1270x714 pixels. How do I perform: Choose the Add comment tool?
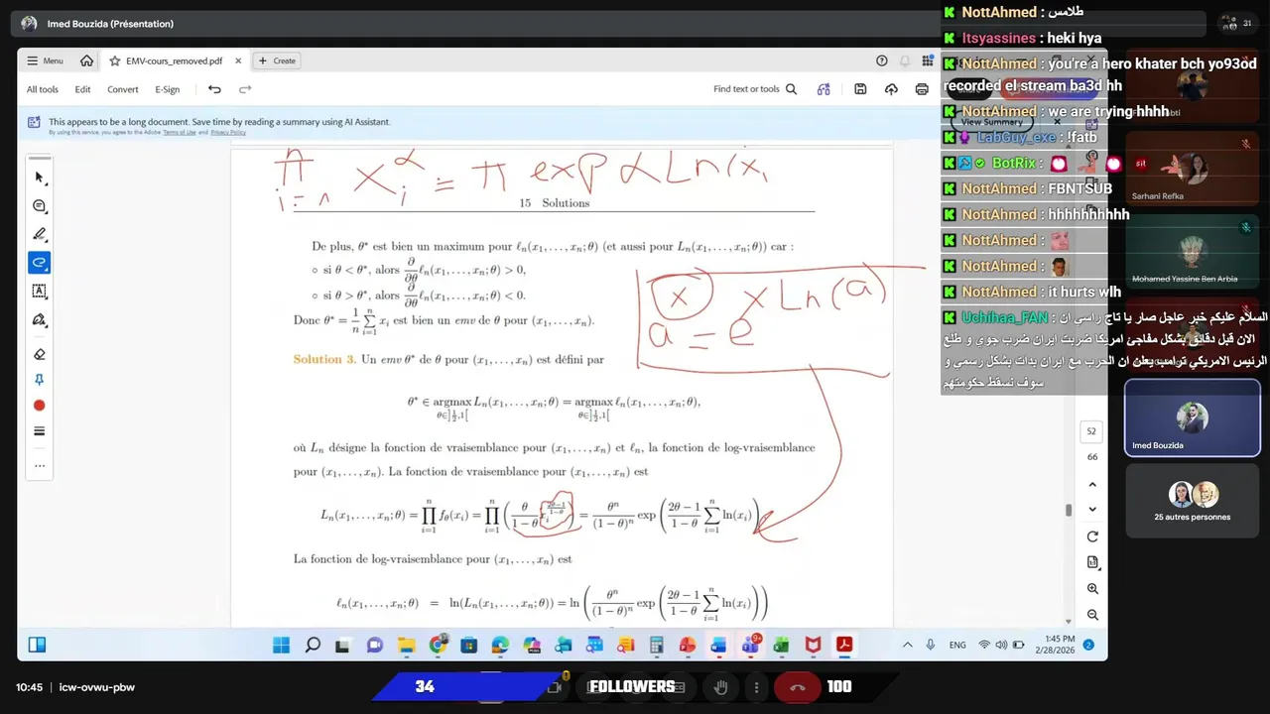(40, 206)
